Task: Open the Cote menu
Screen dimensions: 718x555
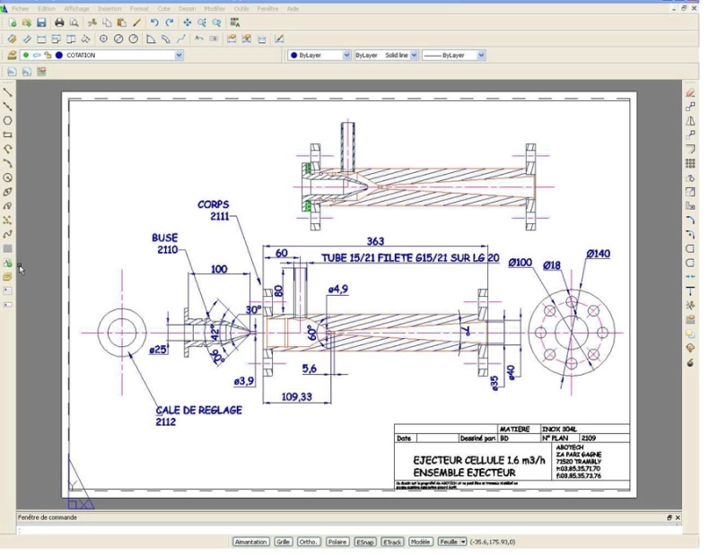Action: 164,9
